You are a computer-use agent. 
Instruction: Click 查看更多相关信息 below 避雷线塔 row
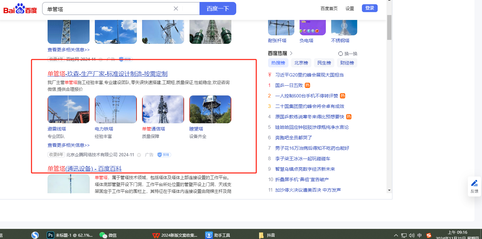click(x=69, y=145)
